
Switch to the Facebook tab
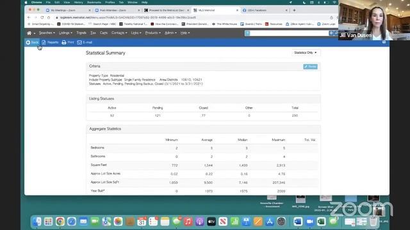point(264,10)
